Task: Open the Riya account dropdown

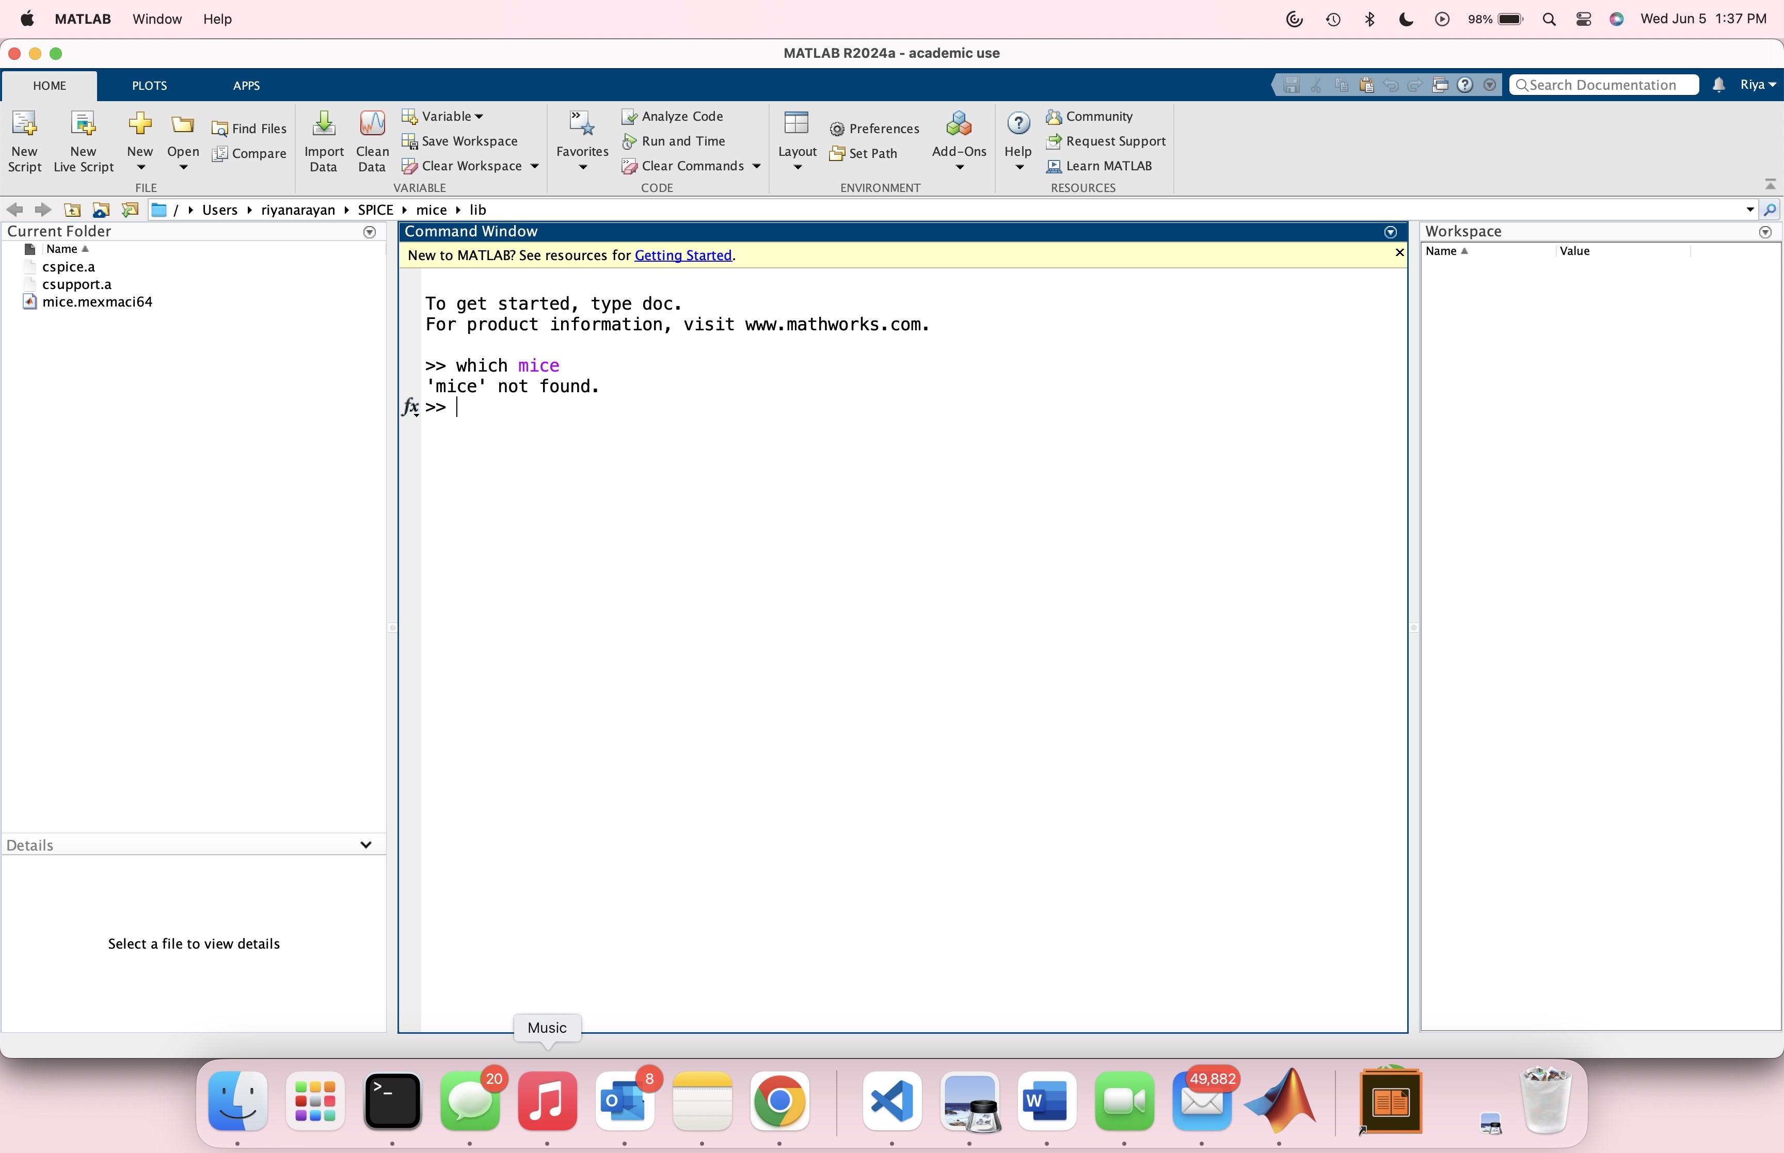Action: coord(1758,85)
